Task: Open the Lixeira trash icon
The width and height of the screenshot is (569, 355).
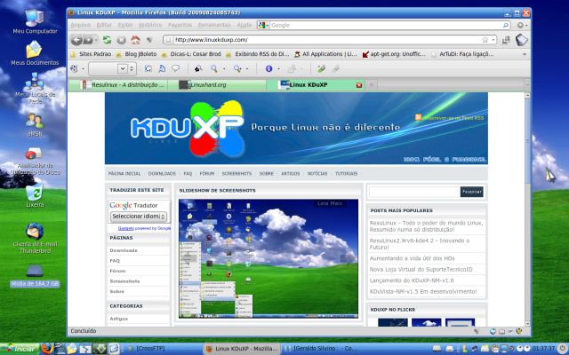Action: 35,195
